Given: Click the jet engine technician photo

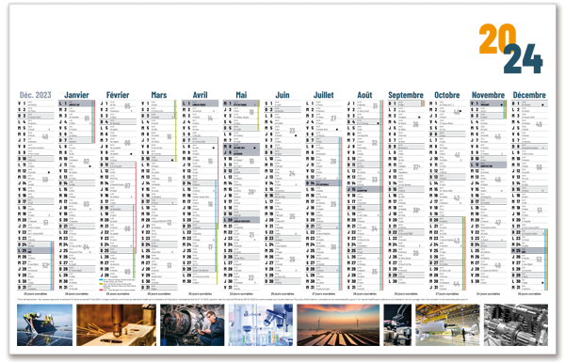Looking at the screenshot, I should point(192,325).
